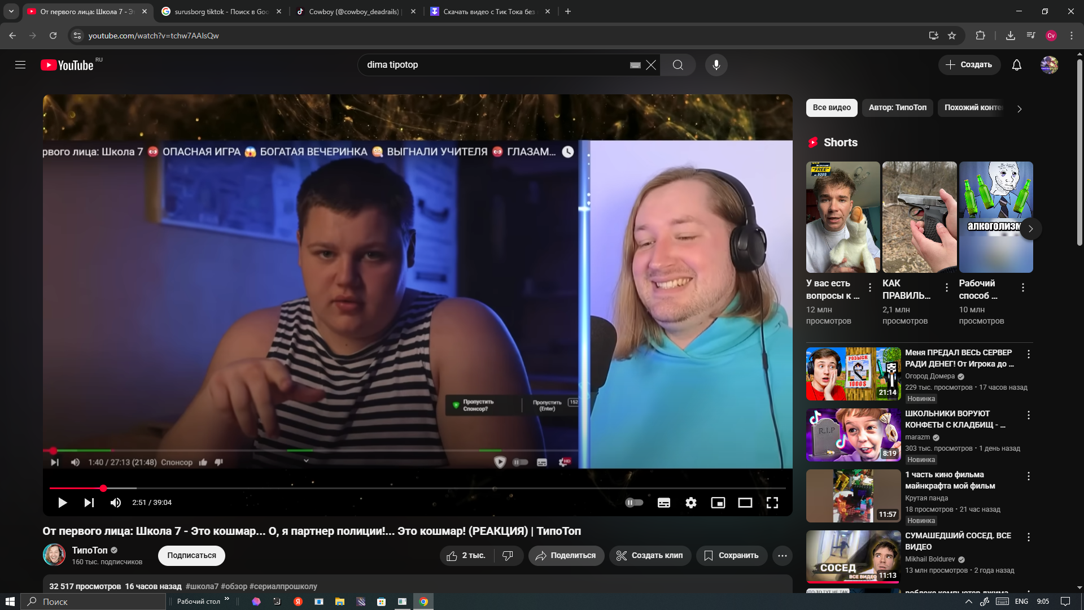Dislike the video
The height and width of the screenshot is (610, 1084).
click(508, 556)
